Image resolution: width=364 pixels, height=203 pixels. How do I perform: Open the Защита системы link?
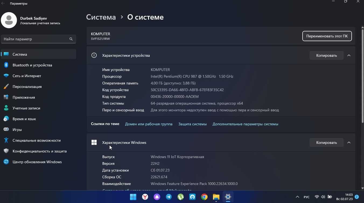click(x=192, y=124)
